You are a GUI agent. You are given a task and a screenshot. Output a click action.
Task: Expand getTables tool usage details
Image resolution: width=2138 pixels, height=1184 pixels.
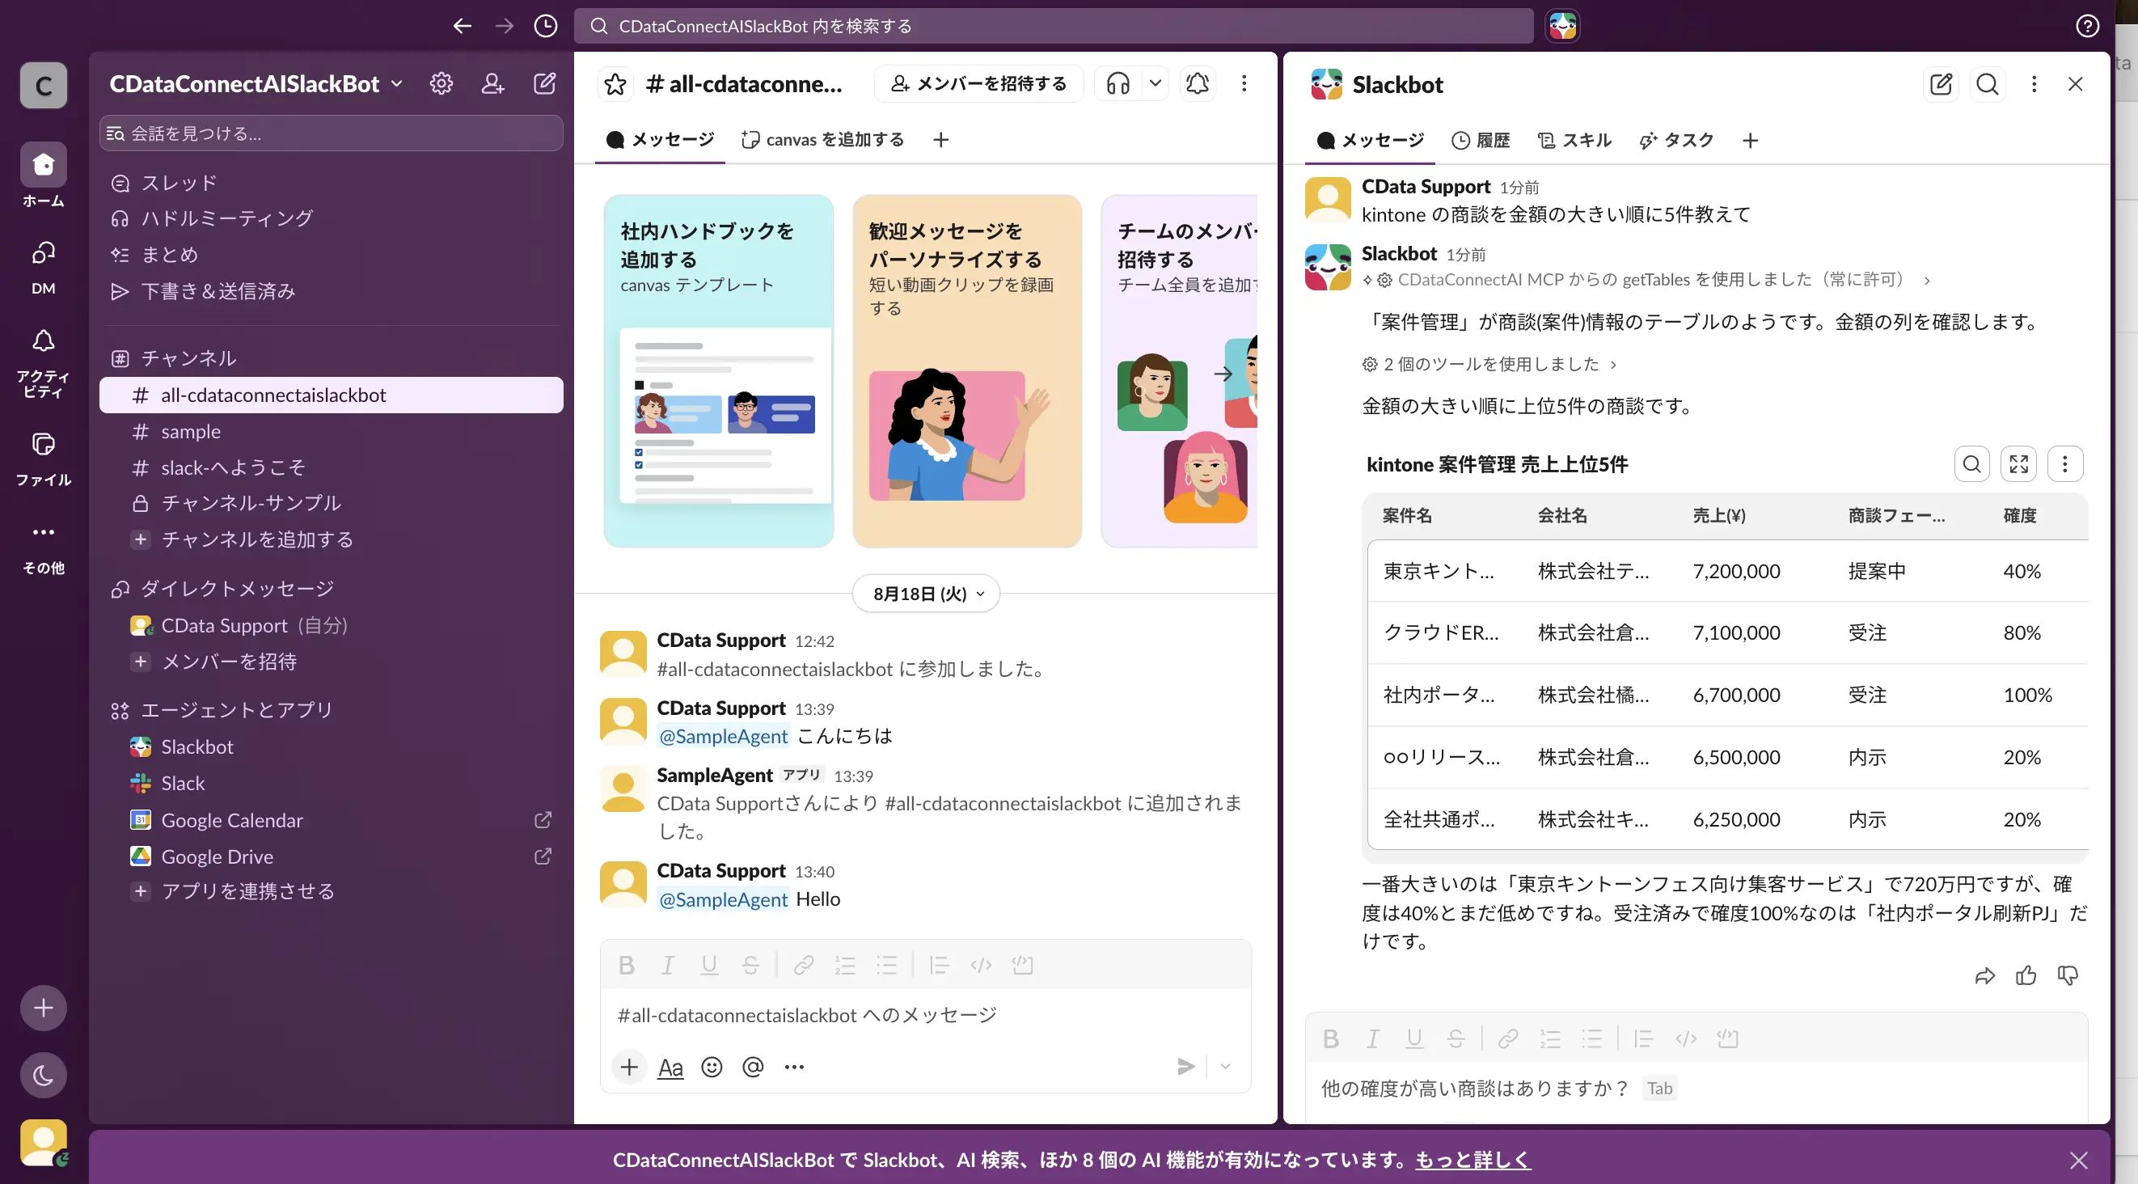[x=1646, y=280]
